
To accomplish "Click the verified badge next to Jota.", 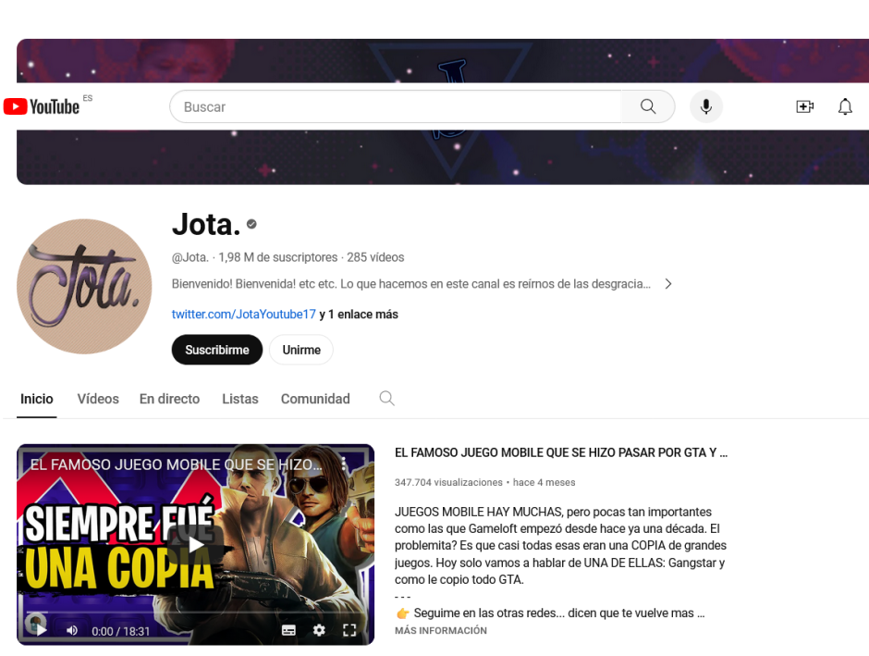I will coord(251,224).
